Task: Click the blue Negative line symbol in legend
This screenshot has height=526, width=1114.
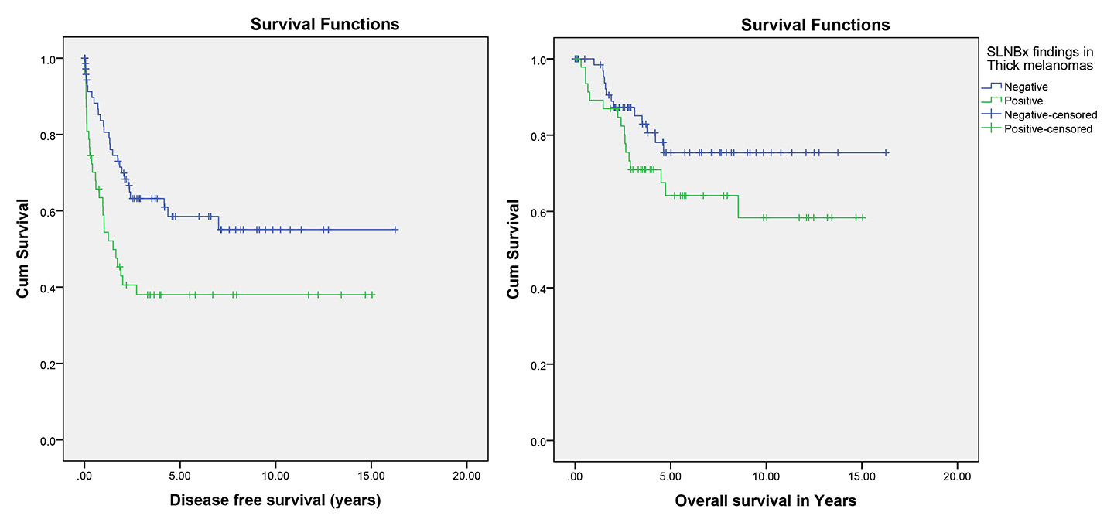Action: point(991,87)
